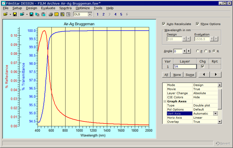Image resolution: width=233 pixels, height=148 pixels.
Task: Select the Movie property row
Action: [192, 89]
